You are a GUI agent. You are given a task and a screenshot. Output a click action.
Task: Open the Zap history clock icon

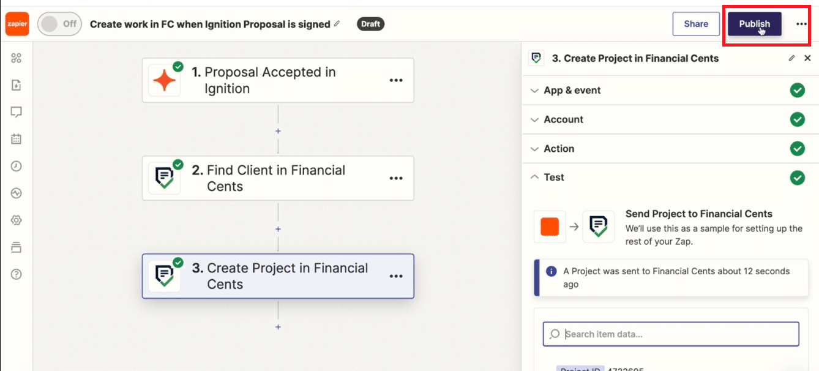pos(17,166)
